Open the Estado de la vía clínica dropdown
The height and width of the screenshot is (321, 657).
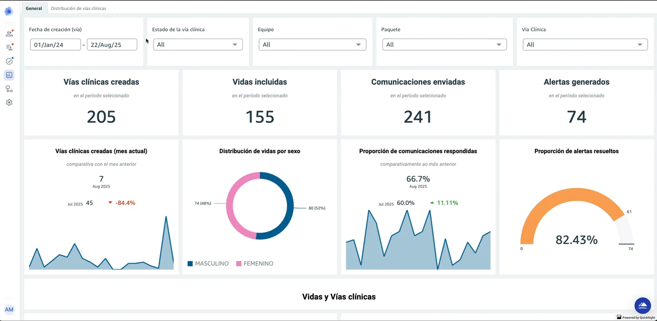[198, 45]
